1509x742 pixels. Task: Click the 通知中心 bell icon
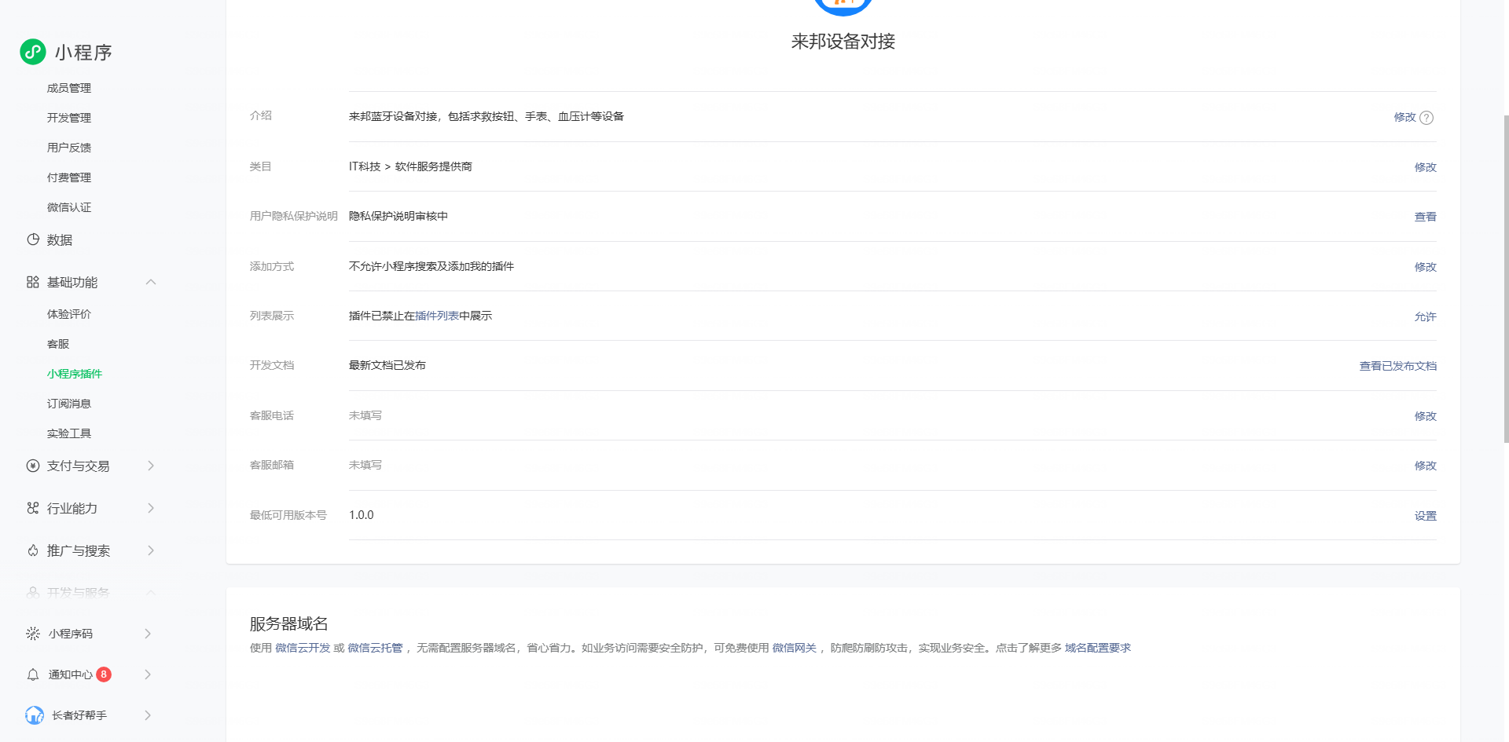[x=33, y=674]
